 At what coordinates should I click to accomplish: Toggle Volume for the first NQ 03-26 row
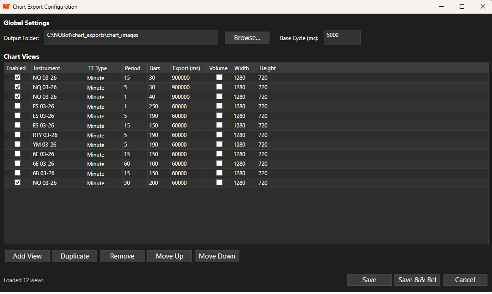click(x=219, y=77)
